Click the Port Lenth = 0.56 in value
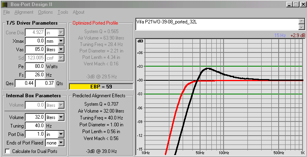The height and width of the screenshot is (157, 307). click(x=101, y=132)
